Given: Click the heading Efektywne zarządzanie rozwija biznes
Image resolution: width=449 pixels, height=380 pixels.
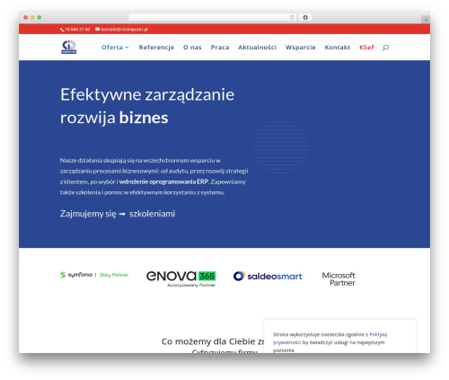Looking at the screenshot, I should pyautogui.click(x=147, y=106).
